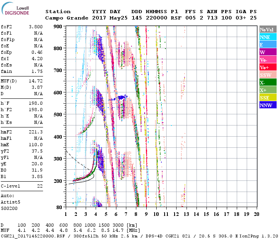This screenshot has width=279, height=239.
Task: Click the 80 km height axis label
Action: 59,208
